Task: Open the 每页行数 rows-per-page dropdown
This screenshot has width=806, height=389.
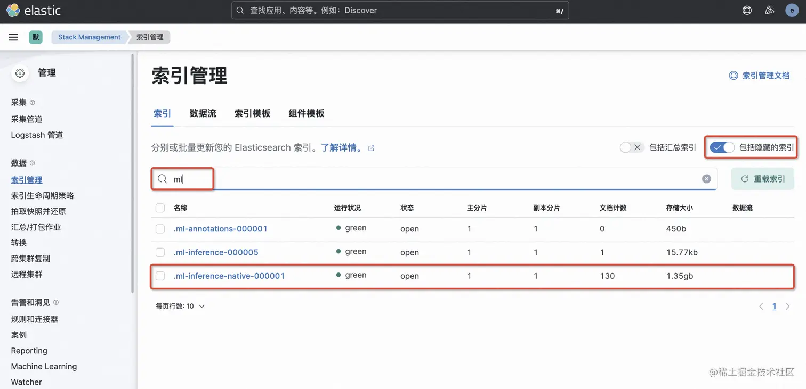Action: 180,306
